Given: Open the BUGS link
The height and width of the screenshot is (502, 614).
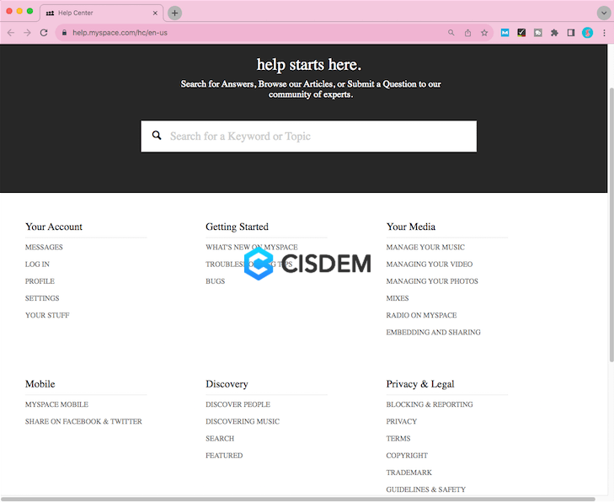Looking at the screenshot, I should (216, 281).
